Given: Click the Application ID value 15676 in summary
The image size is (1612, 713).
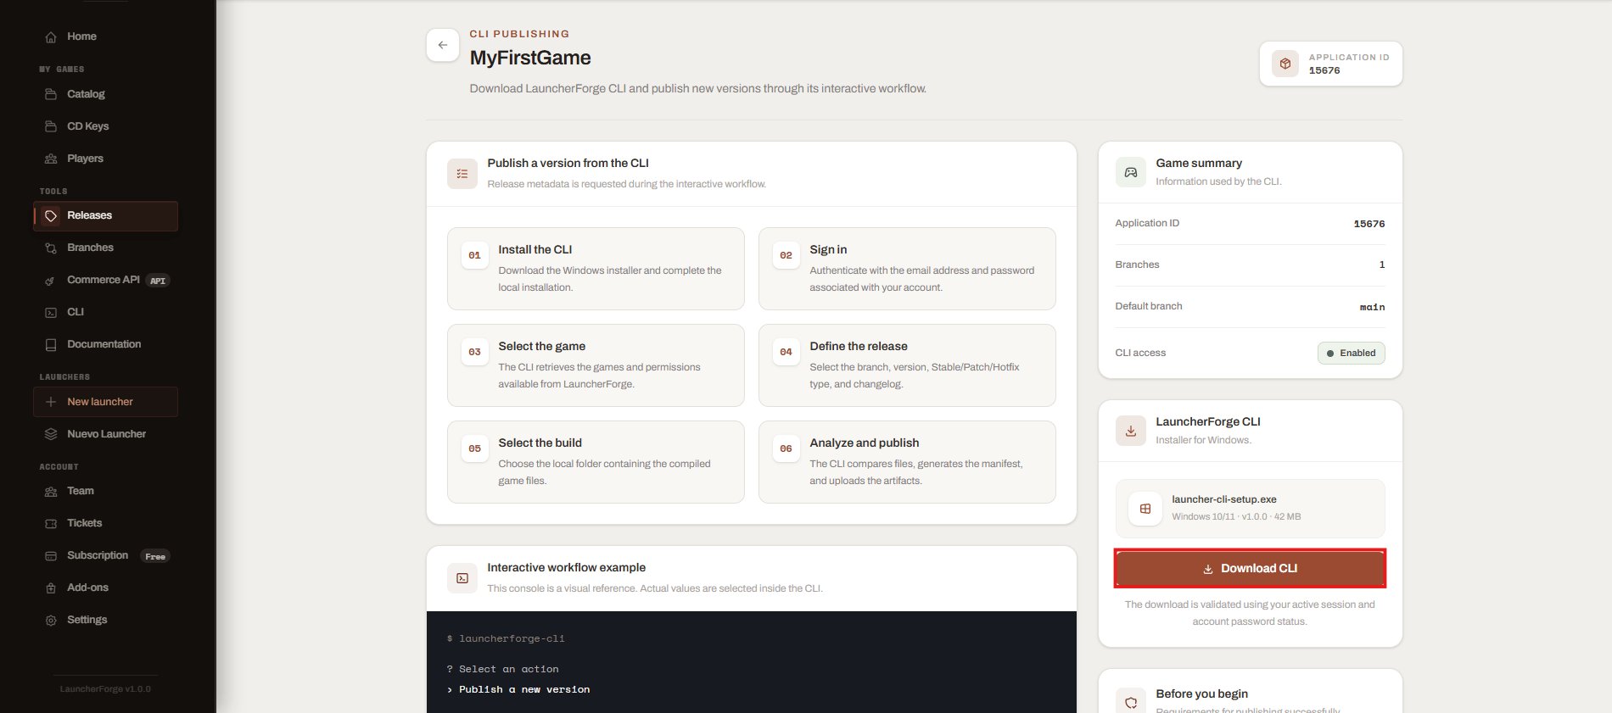Looking at the screenshot, I should point(1369,224).
